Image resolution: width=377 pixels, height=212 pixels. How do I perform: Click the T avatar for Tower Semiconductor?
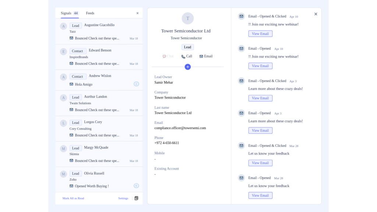tap(188, 18)
